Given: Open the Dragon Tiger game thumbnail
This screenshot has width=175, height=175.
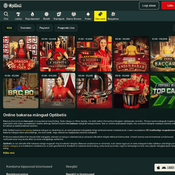Looking at the screenshot, I should 21,54.
